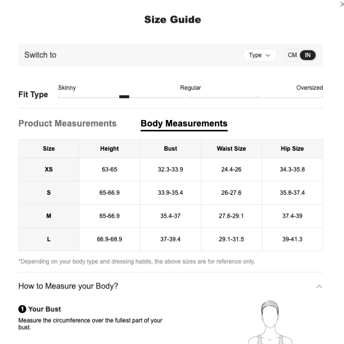Viewport: 344px width, 344px height.
Task: Select the Body Measurements tab
Action: coord(184,124)
